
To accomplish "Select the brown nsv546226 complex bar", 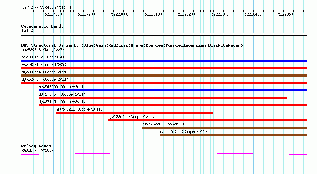I will tap(224, 128).
